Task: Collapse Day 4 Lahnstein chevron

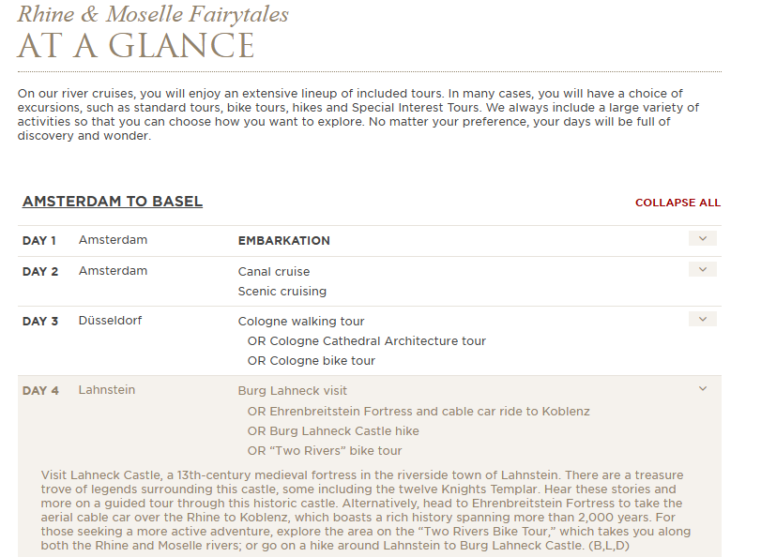Action: (702, 388)
